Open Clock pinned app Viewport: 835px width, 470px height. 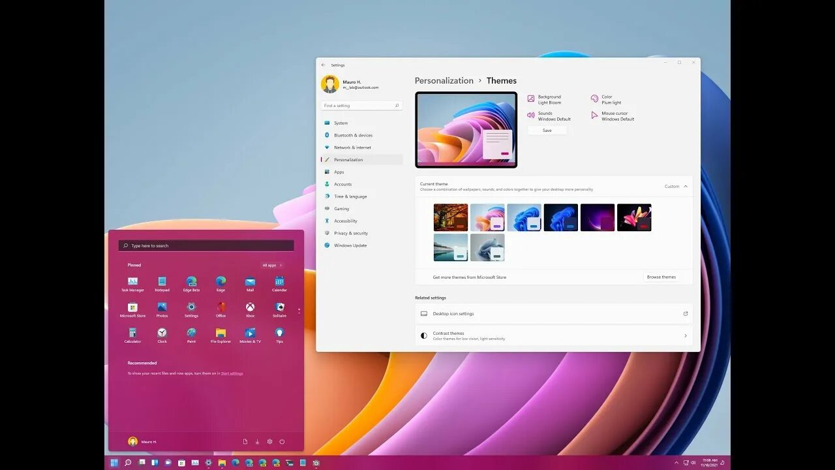tap(162, 336)
